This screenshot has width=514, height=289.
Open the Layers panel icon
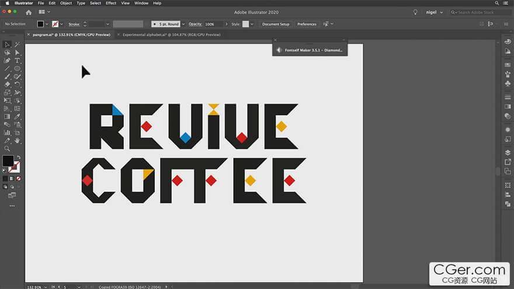508,152
